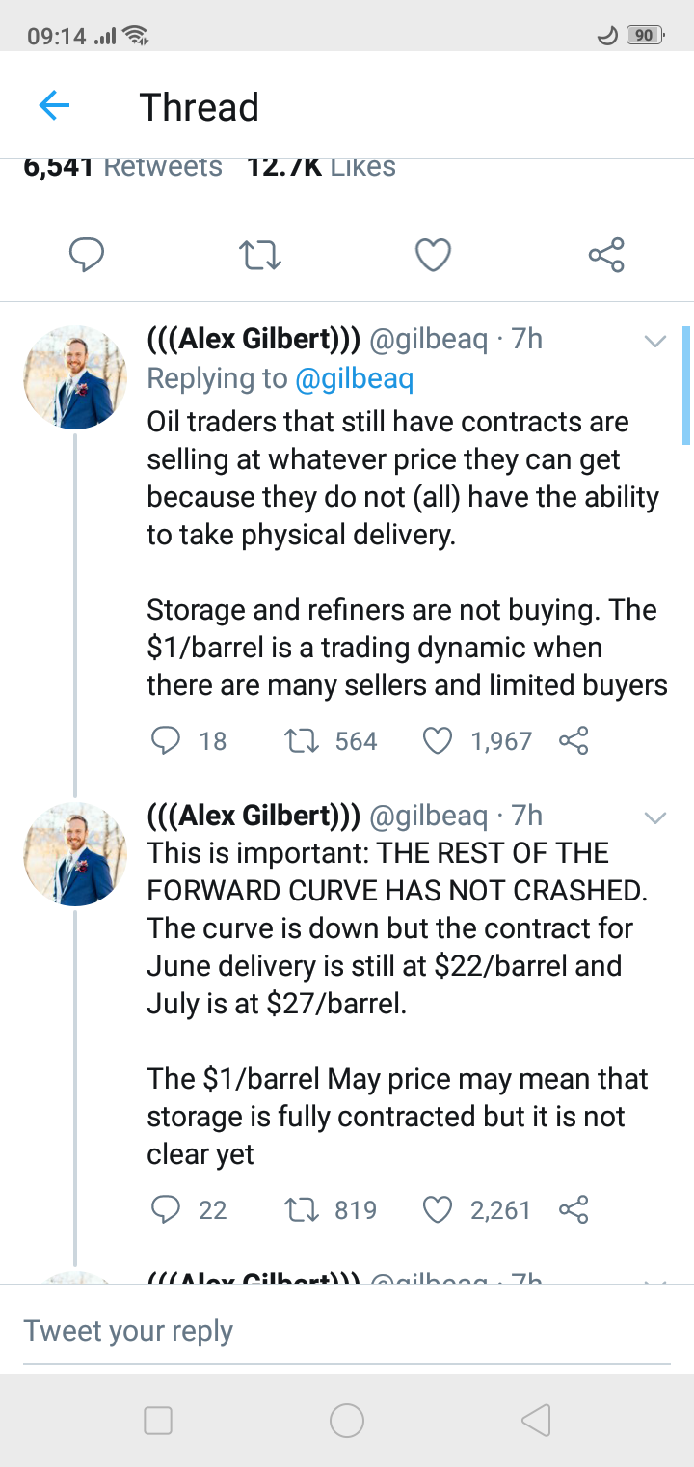This screenshot has height=1467, width=694.
Task: Expand options menu for oil traders tweet
Action: (654, 341)
